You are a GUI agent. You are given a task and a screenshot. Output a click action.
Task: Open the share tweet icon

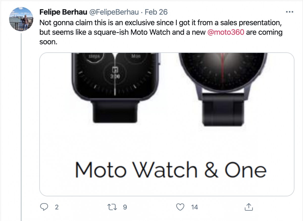pos(249,207)
